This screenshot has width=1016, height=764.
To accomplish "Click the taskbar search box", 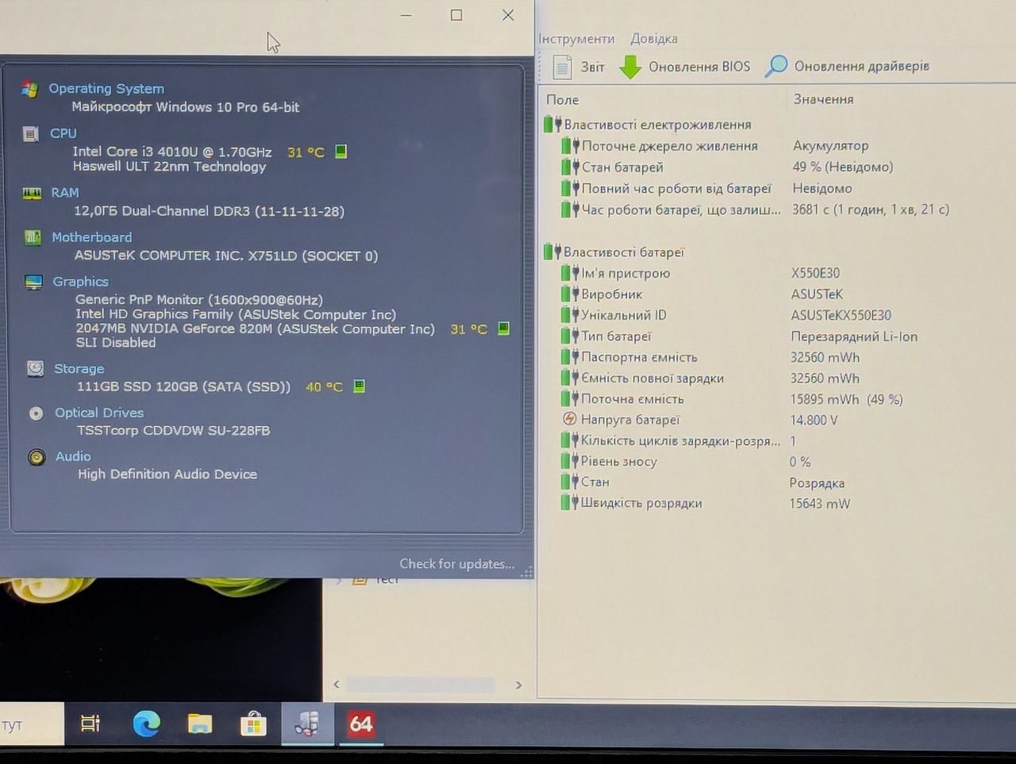I will click(32, 724).
